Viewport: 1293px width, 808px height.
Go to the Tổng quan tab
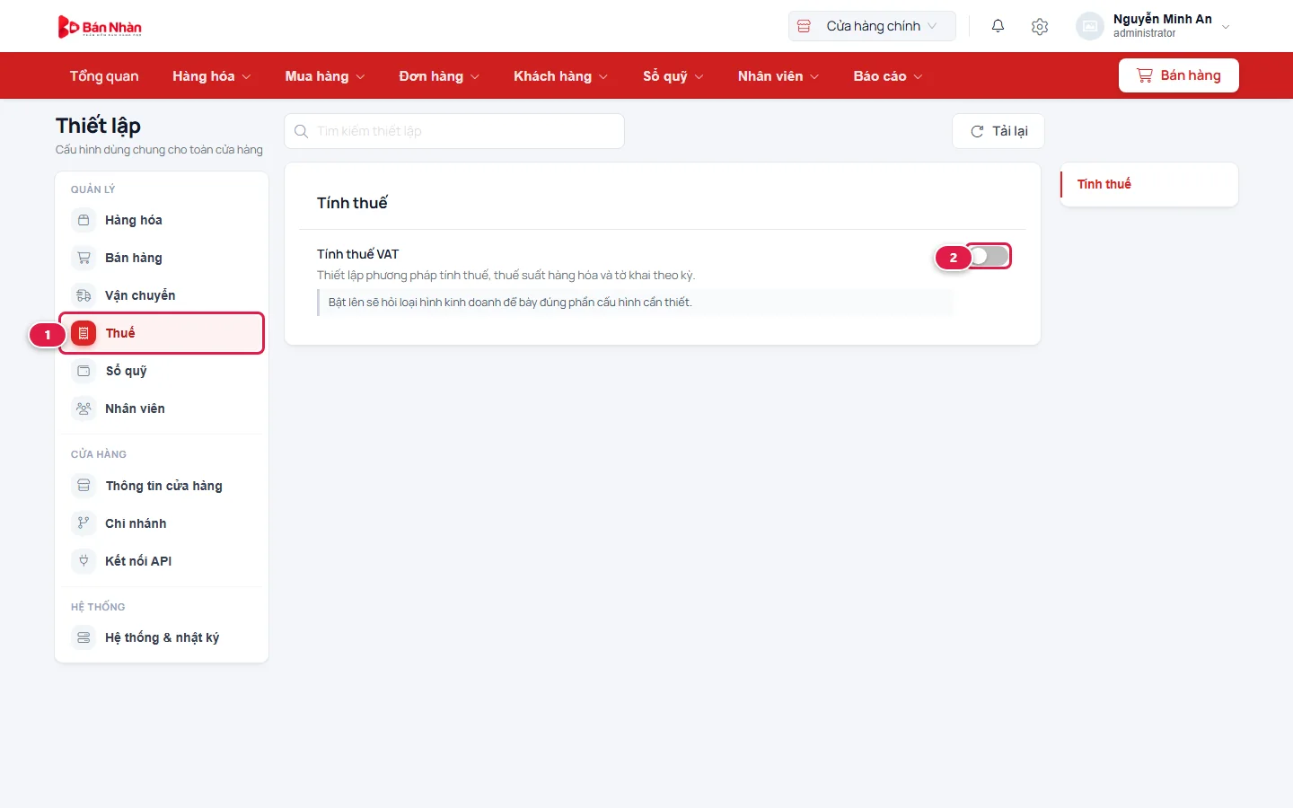click(104, 76)
